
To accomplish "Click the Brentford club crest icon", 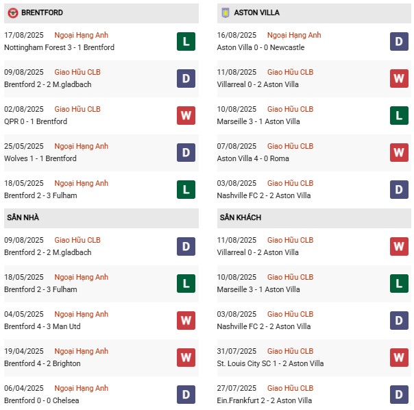I will pyautogui.click(x=12, y=12).
